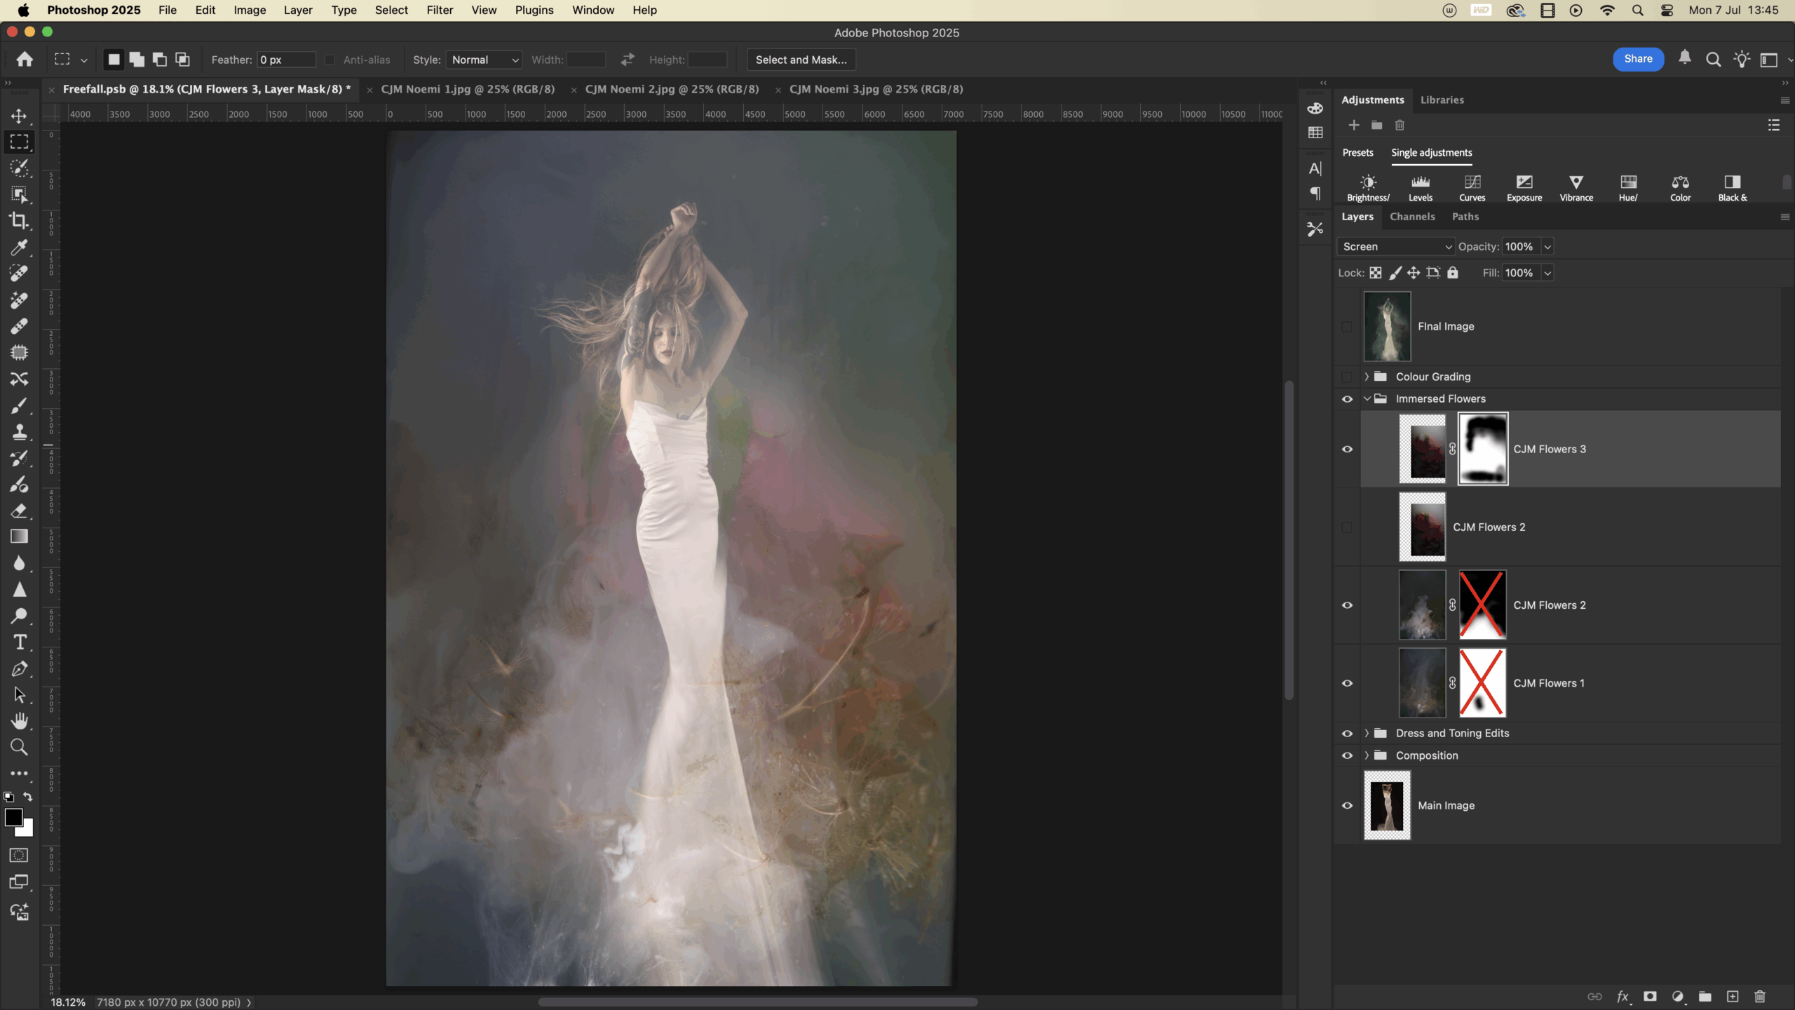Click the foreground color swatch

pos(13,818)
